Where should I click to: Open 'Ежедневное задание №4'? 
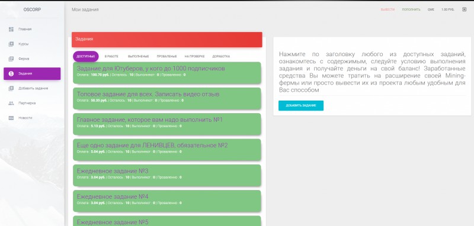(113, 197)
